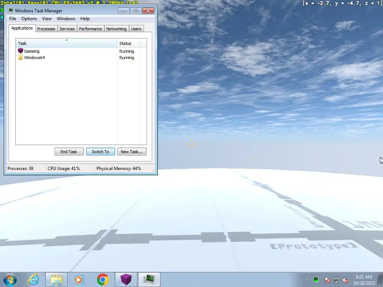Open the green CPU meter tray icon
The height and width of the screenshot is (287, 383).
[x=316, y=280]
